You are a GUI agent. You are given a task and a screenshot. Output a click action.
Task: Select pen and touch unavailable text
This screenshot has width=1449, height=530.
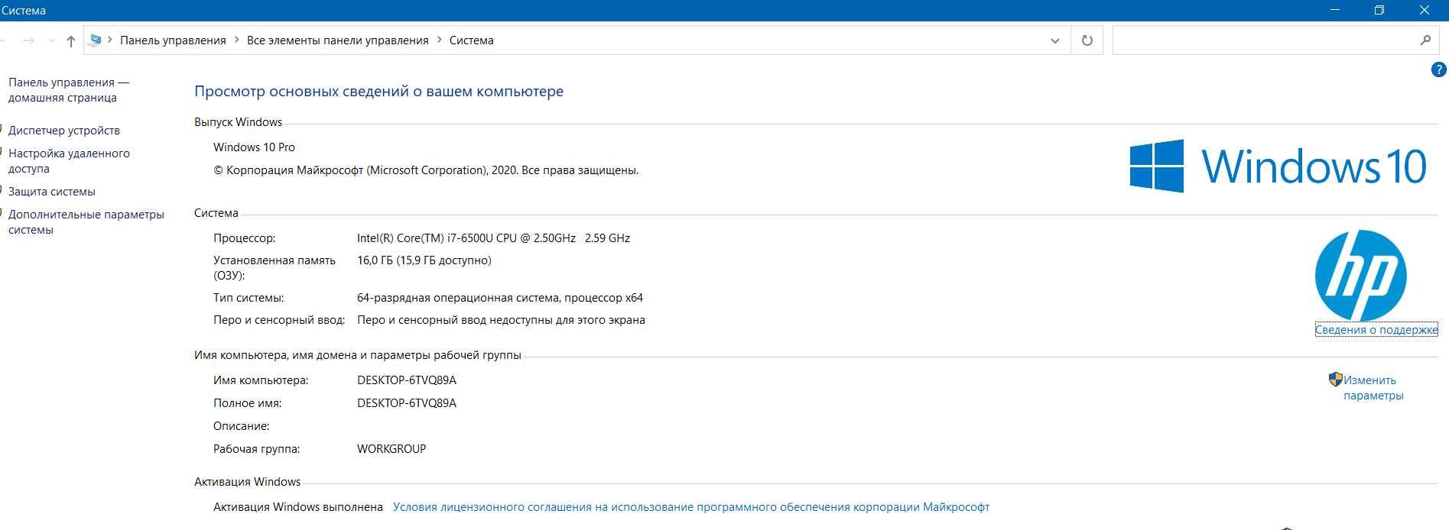point(501,320)
